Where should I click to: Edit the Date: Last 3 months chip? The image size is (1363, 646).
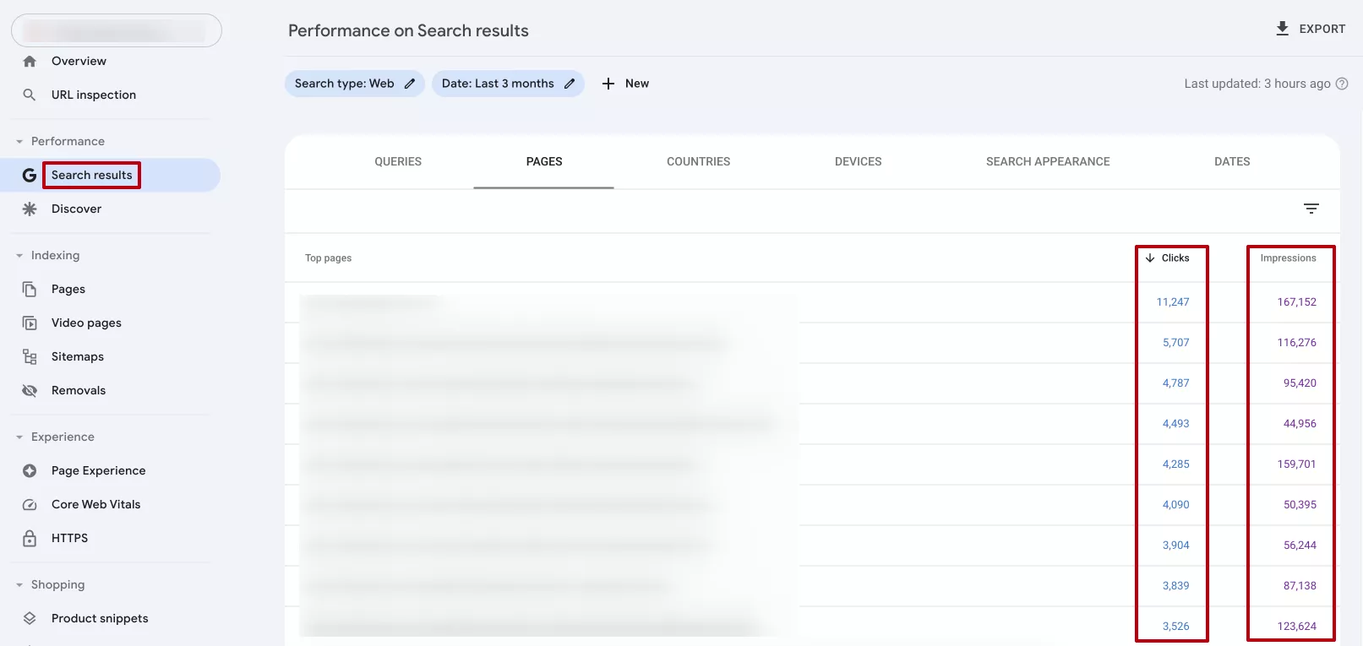coord(508,84)
